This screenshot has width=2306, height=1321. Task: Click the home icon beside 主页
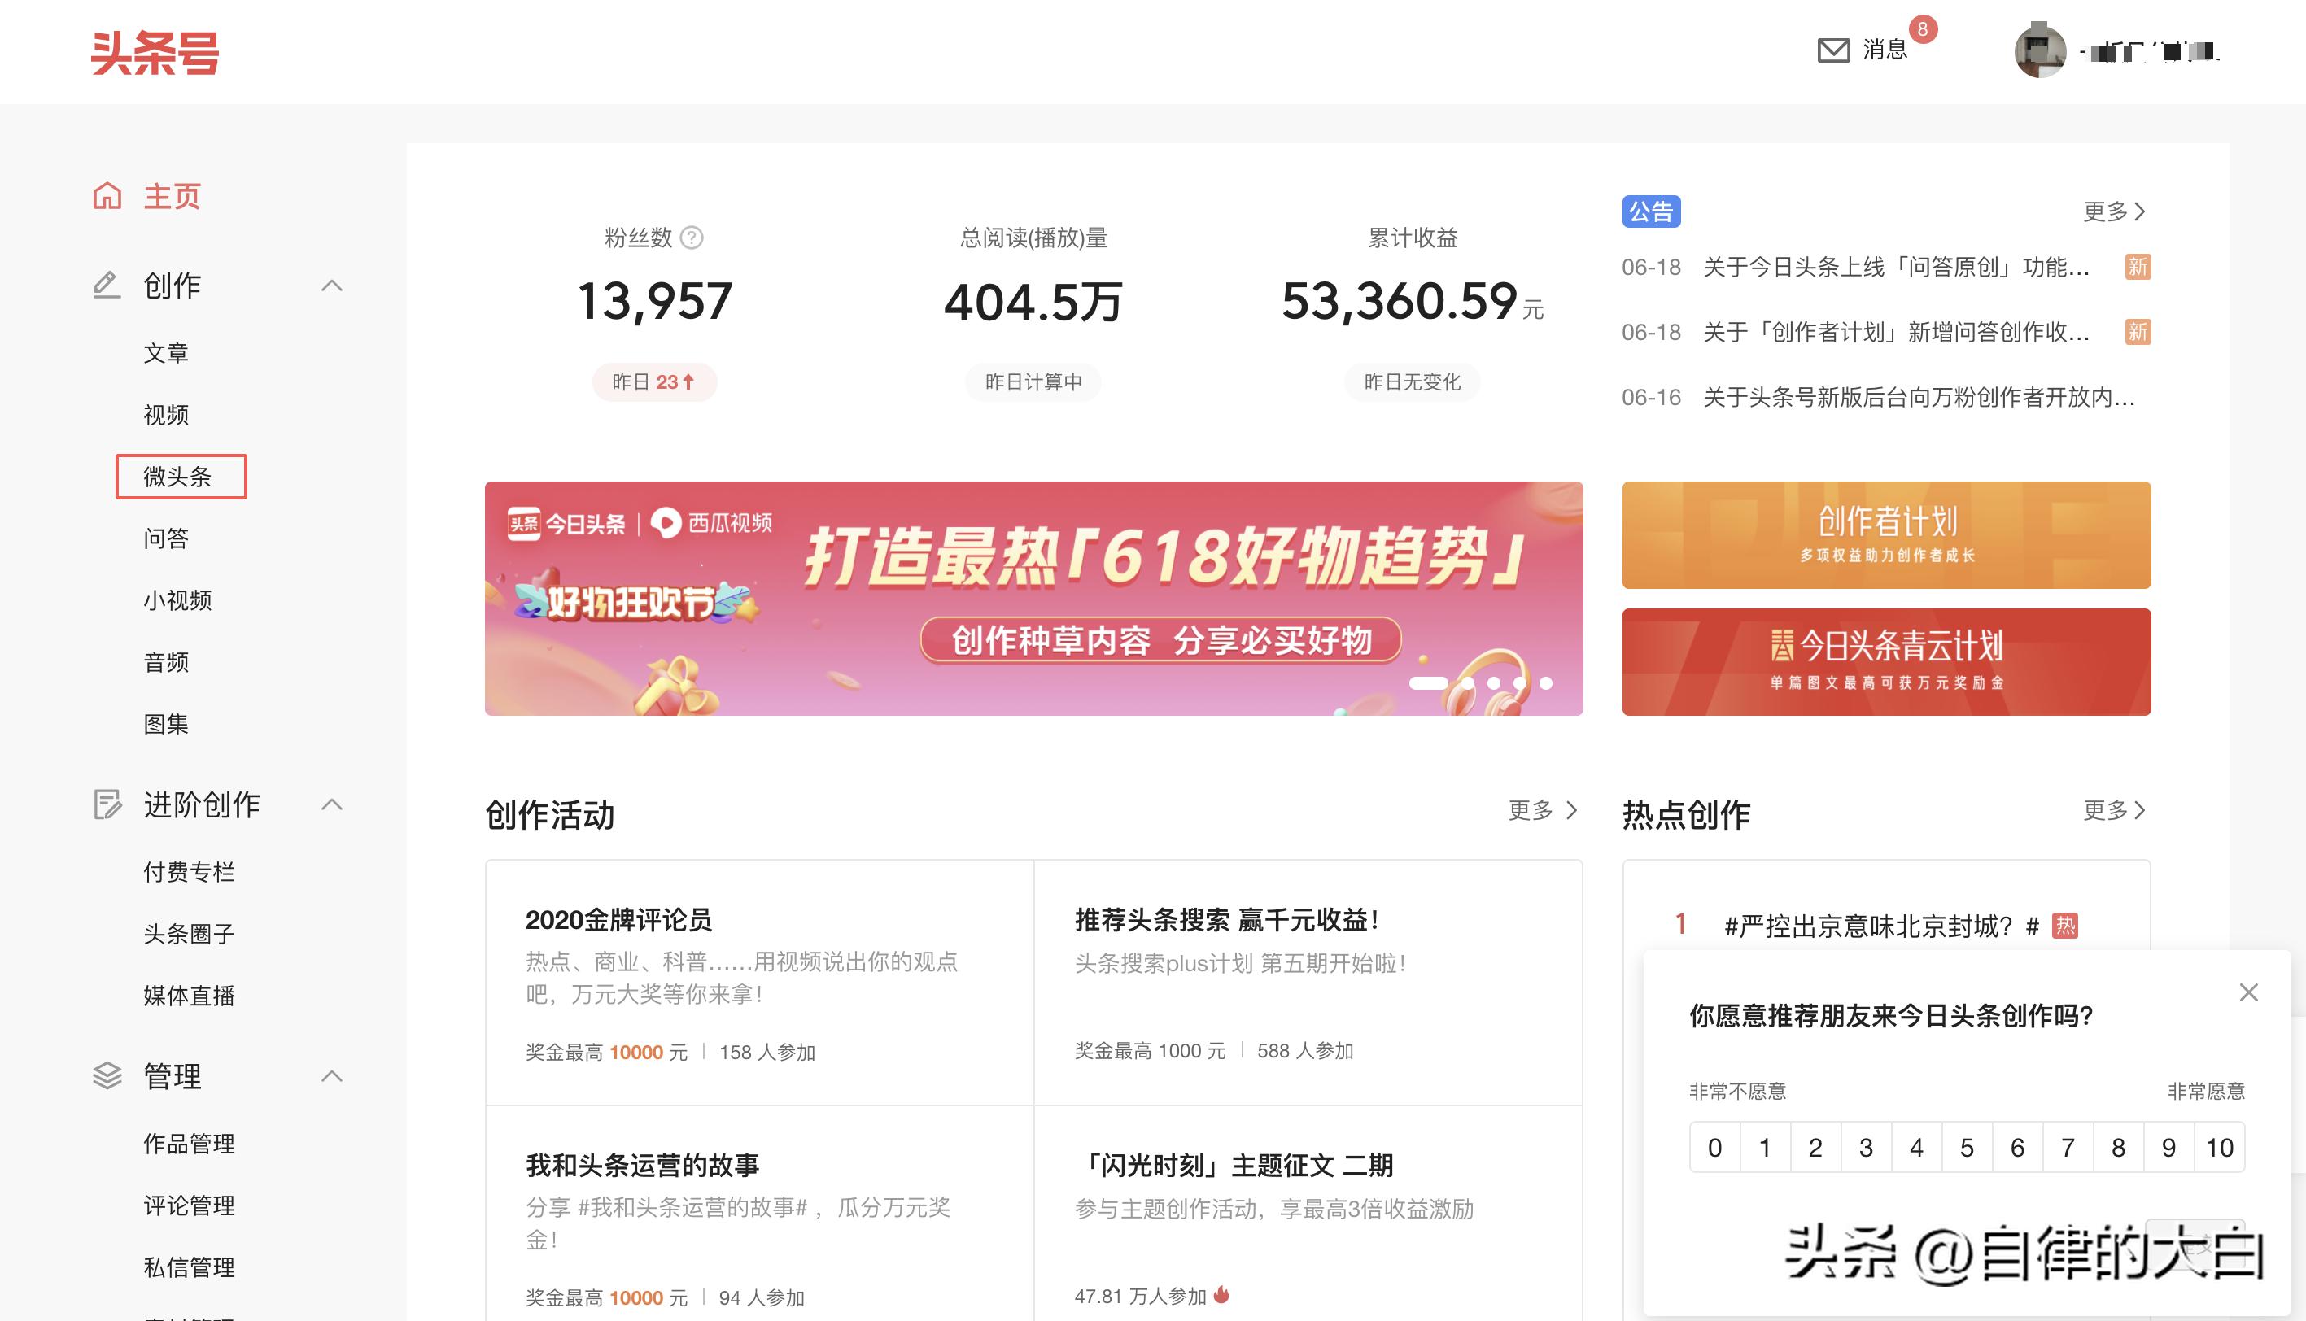108,196
